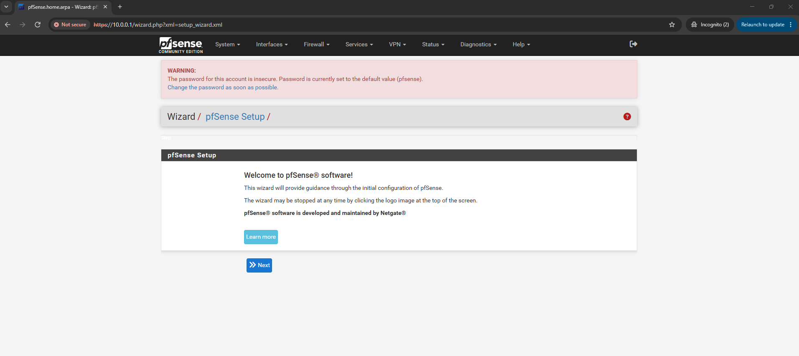
Task: Open the red help question mark icon
Action: pos(627,116)
